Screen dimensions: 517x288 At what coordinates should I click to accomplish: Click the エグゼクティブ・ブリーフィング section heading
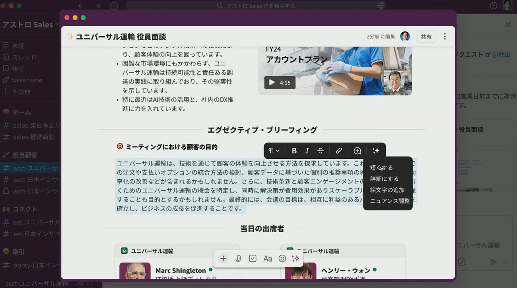[262, 130]
